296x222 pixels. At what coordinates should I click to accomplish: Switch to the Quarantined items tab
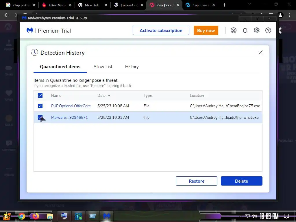(x=60, y=67)
